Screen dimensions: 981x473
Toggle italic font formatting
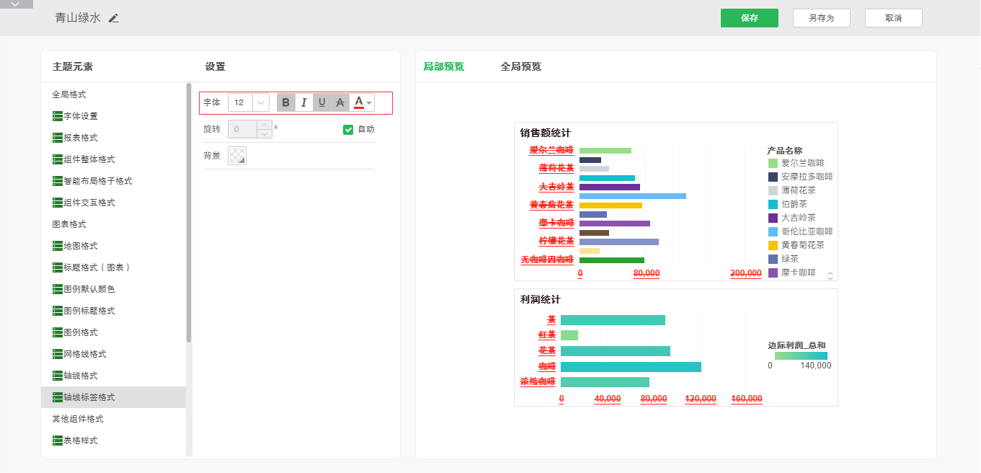click(304, 102)
